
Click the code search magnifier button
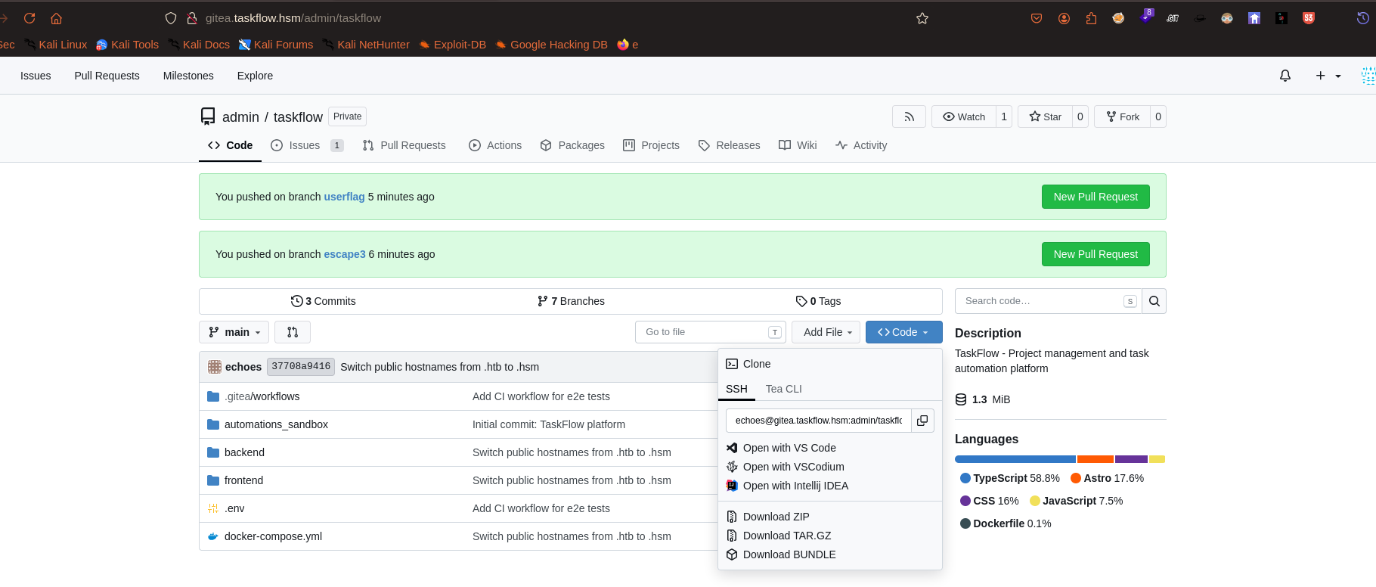pyautogui.click(x=1154, y=301)
